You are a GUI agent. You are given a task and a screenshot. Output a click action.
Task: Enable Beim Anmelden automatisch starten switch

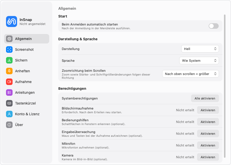(214, 26)
